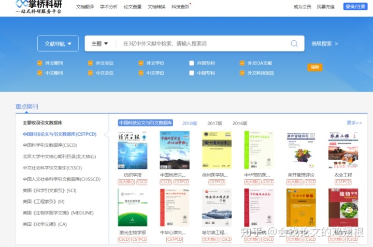Select the 中国科技论文与引文数据库 tab
The image size is (373, 247).
coord(146,123)
